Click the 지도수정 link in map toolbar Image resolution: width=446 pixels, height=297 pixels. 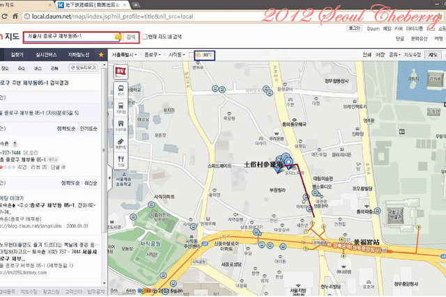(x=413, y=54)
